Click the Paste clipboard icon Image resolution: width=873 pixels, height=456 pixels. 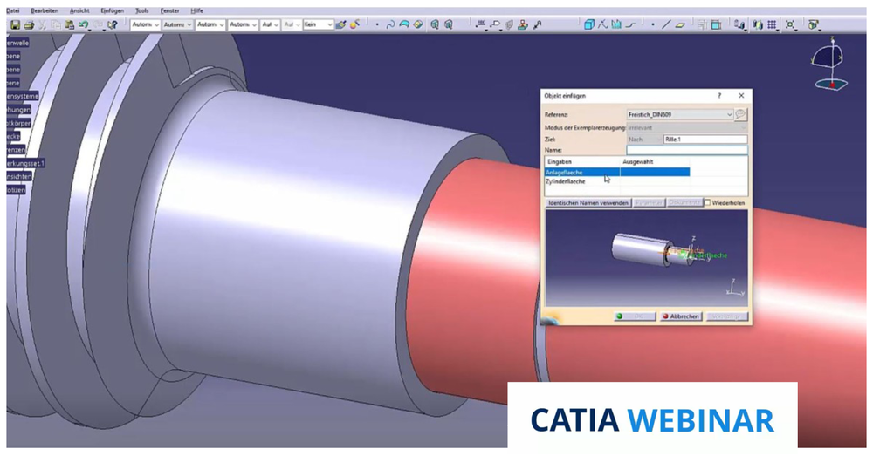coord(70,25)
